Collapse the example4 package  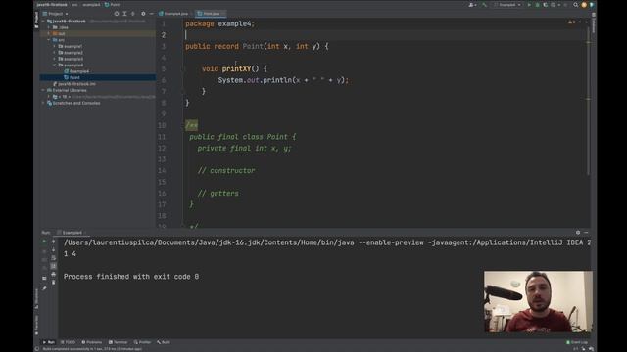coord(55,66)
